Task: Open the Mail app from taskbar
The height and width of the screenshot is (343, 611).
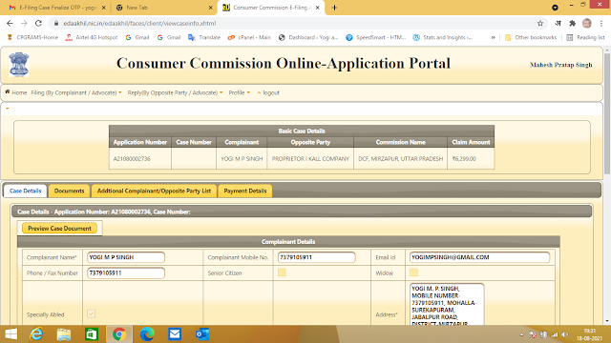Action: [175, 334]
